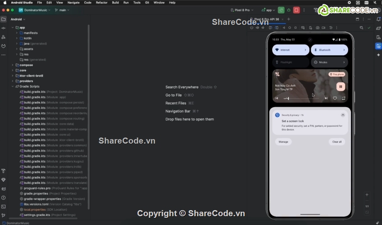
Task: Click the Debug bug icon
Action: 289,10
